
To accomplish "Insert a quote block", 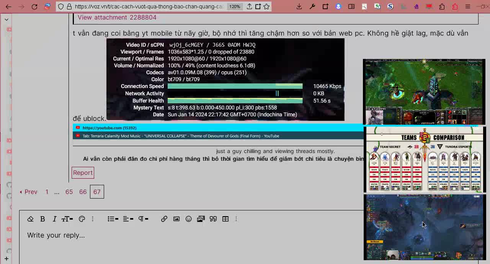I will point(213,219).
